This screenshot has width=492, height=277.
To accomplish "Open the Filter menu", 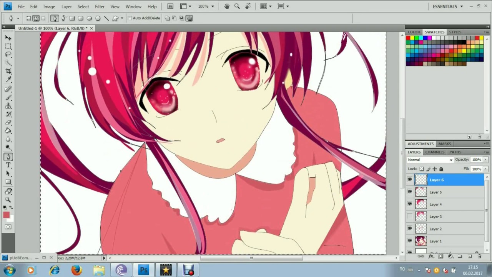I will 100,7.
